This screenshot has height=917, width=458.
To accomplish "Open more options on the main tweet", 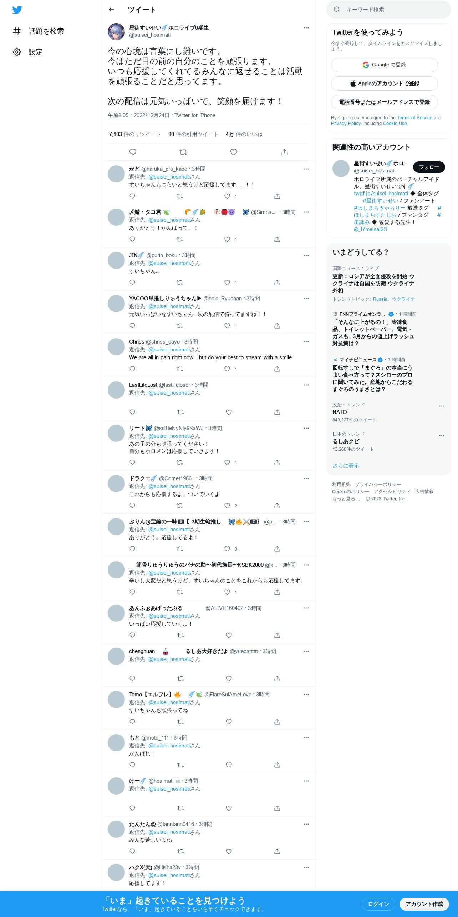I will 306,28.
